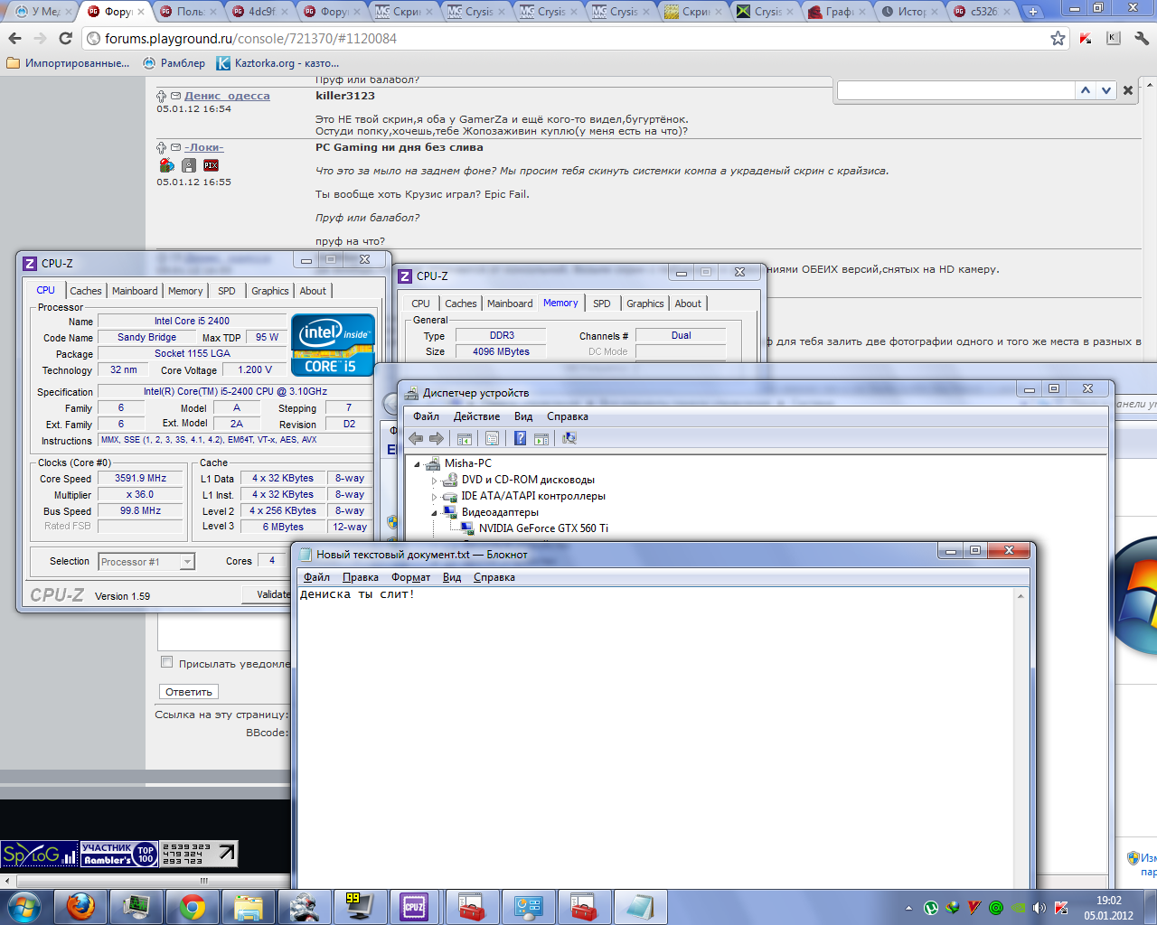The width and height of the screenshot is (1157, 925).
Task: Click uTorrent icon in system tray
Action: [930, 908]
